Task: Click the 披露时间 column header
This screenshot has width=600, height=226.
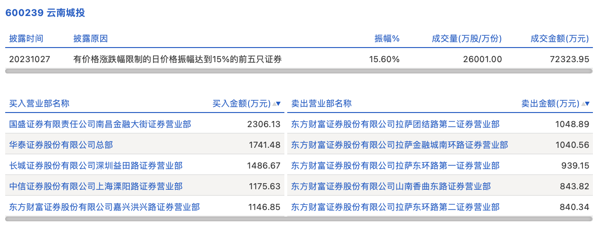Action: pos(26,39)
